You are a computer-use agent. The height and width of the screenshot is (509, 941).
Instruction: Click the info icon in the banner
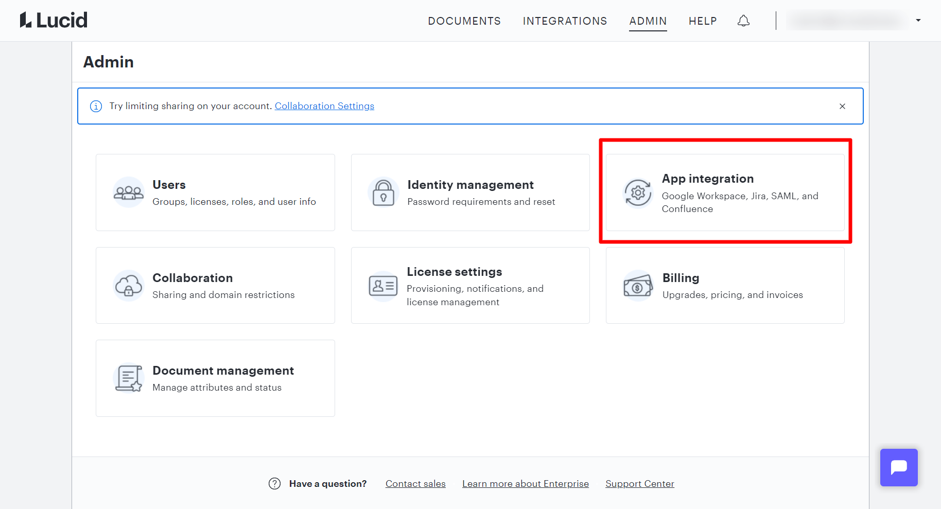pyautogui.click(x=96, y=106)
